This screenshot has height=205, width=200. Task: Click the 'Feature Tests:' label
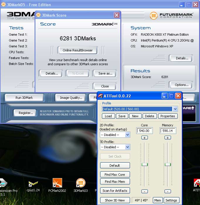(19, 58)
